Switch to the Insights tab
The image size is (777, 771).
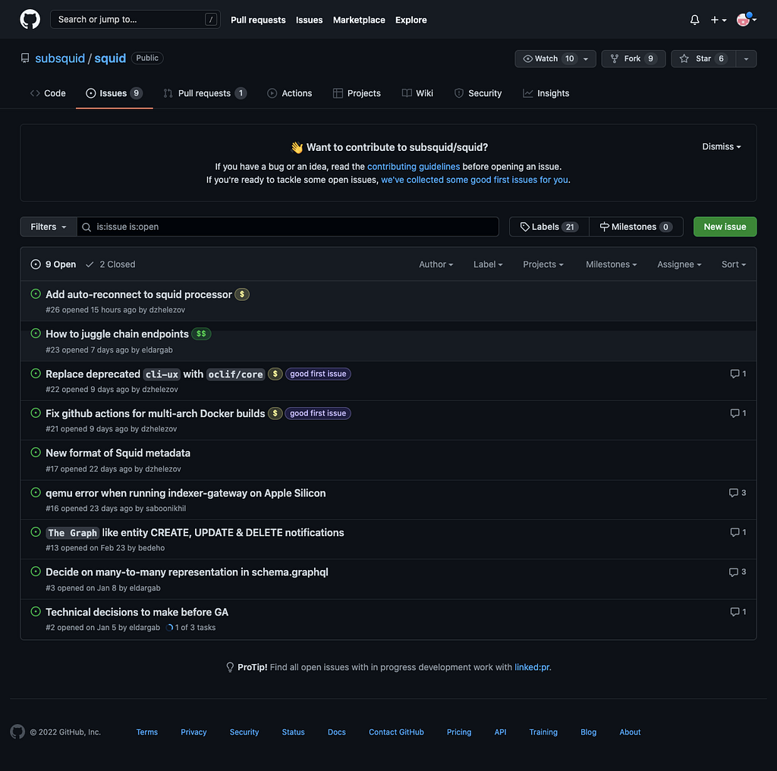(546, 93)
